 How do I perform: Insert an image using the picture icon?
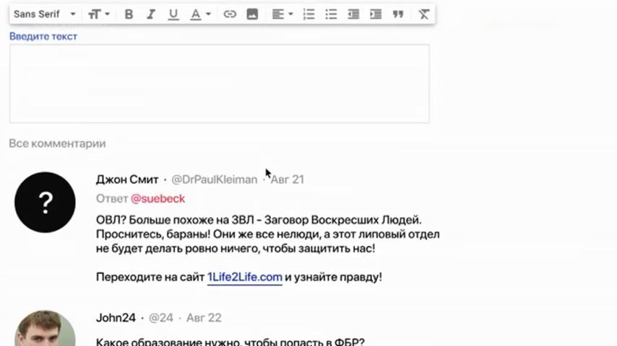coord(252,14)
